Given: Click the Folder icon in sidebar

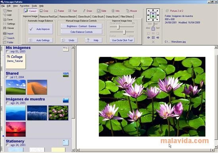Looking at the screenshot, I should pos(5,42).
